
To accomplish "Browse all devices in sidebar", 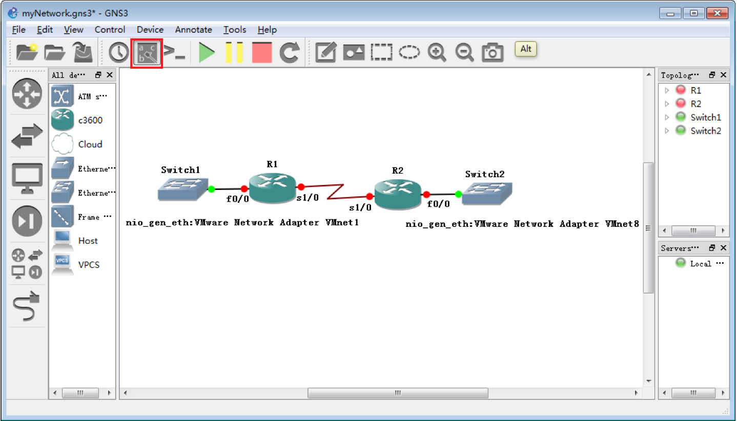I will 27,264.
